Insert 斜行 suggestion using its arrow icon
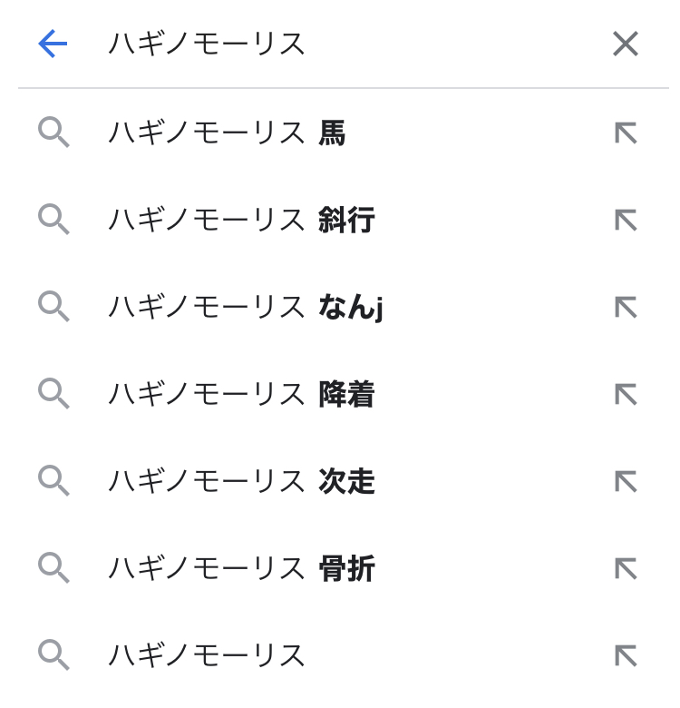The image size is (680, 708). [x=626, y=221]
